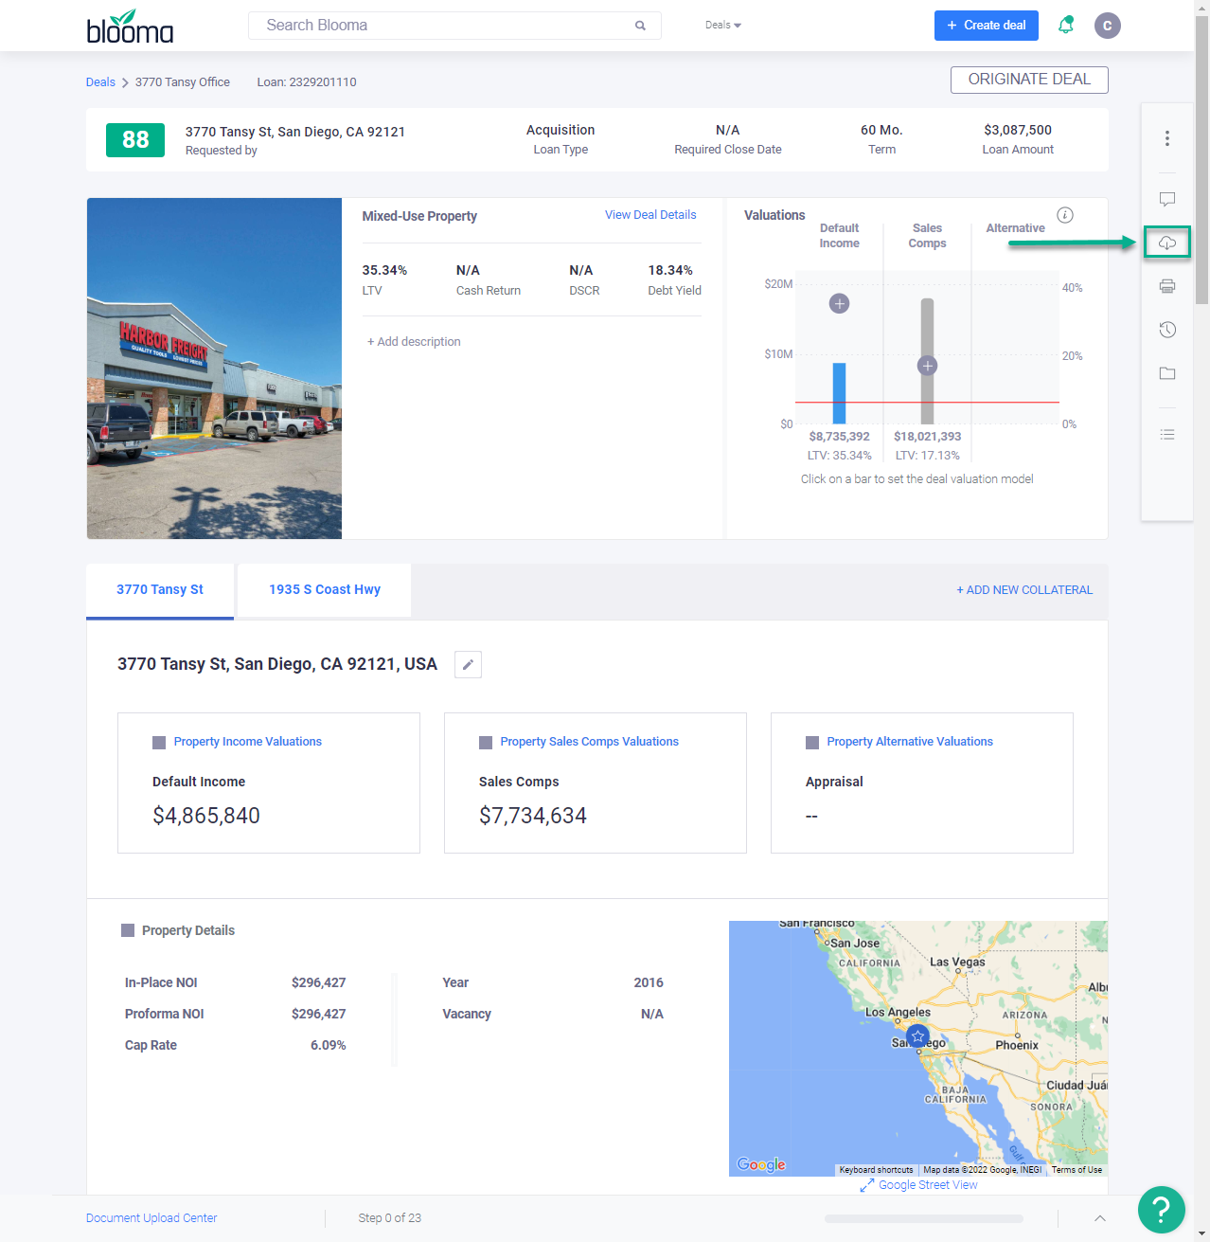This screenshot has width=1210, height=1242.
Task: Open the comments icon in right sidebar
Action: click(x=1166, y=199)
